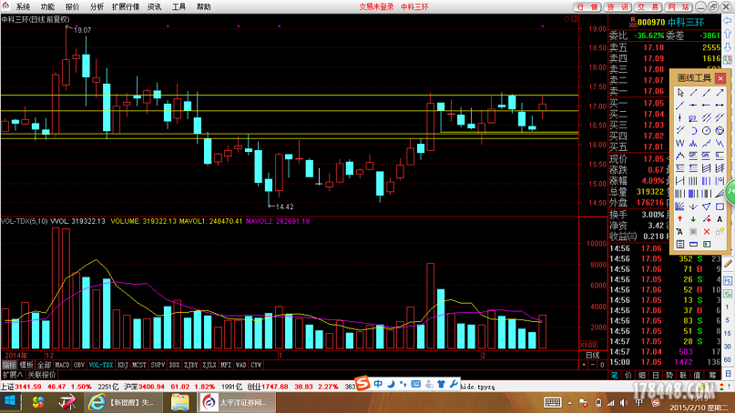Open the 扩展行情 menu
Viewport: 735px width, 413px height.
(x=125, y=6)
